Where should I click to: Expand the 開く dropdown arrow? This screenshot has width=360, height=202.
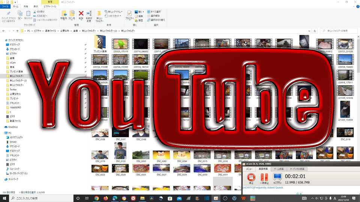point(143,12)
